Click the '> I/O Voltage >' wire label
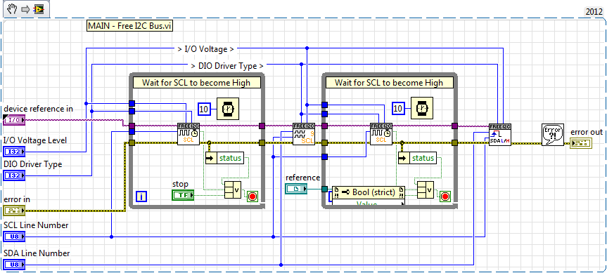This screenshot has width=607, height=273. click(205, 49)
